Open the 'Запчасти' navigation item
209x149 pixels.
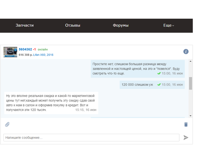tap(25, 26)
